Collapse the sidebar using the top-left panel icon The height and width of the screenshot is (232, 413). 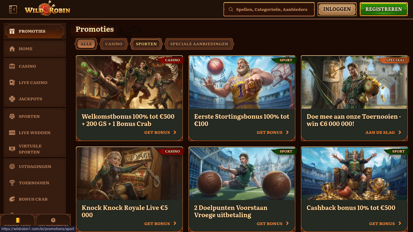13,10
